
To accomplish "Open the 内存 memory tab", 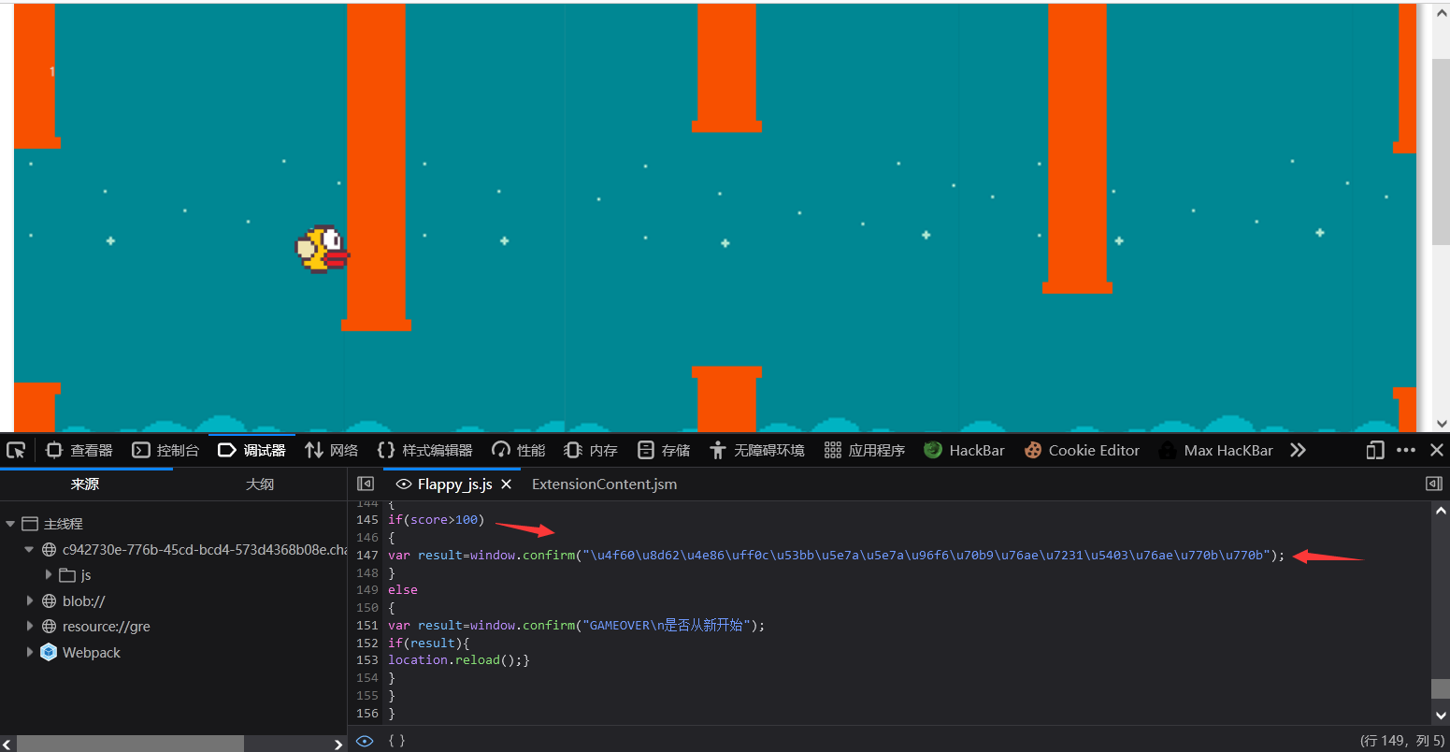I will pos(592,450).
